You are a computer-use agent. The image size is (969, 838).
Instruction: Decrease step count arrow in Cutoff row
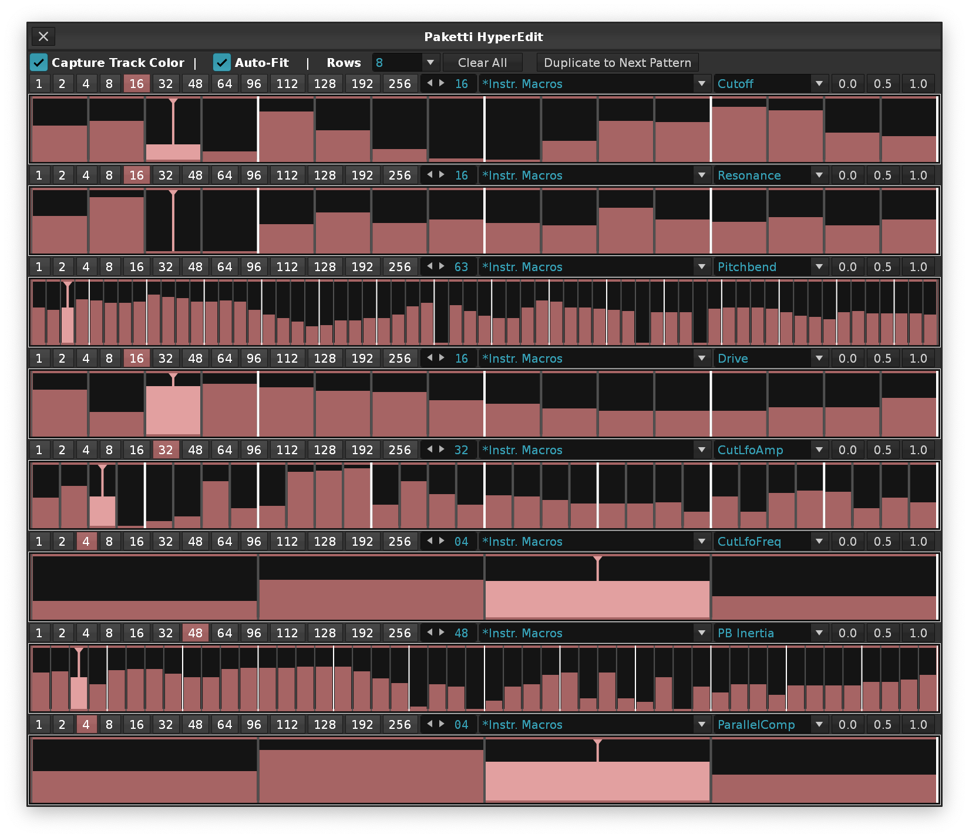click(x=429, y=83)
